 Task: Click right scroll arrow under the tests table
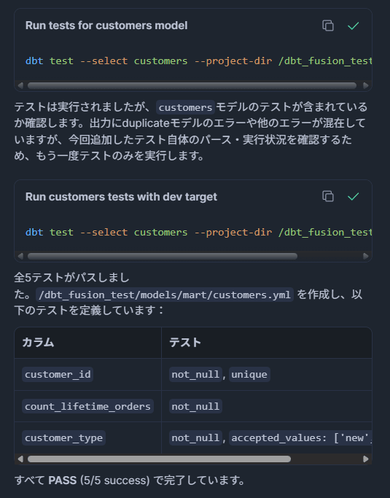click(365, 459)
